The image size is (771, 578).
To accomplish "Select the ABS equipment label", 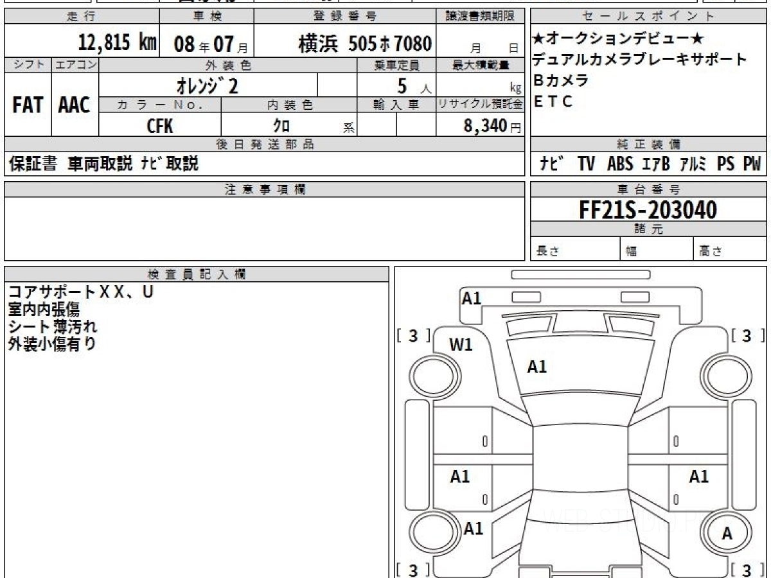I will [620, 164].
